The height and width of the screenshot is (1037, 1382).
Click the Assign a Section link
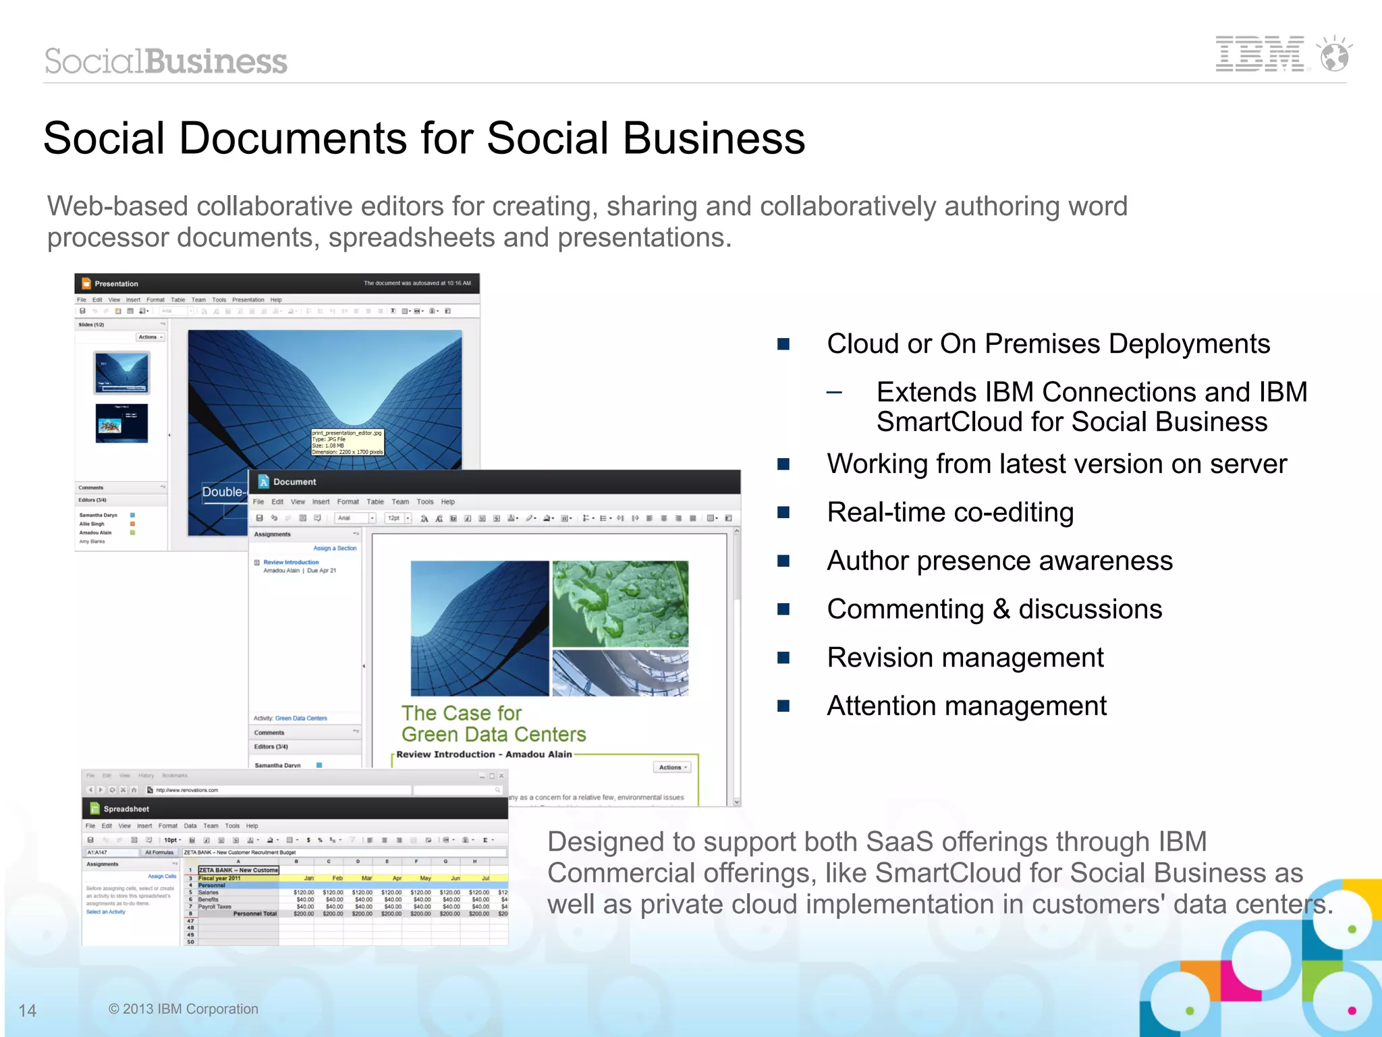tap(335, 548)
